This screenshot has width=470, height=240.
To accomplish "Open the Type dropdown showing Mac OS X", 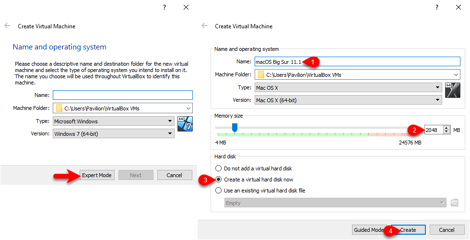I will pyautogui.click(x=348, y=87).
